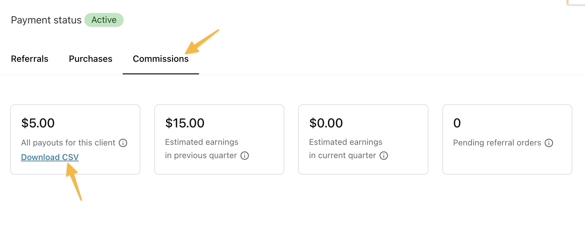The image size is (585, 225).
Task: Click the $0.00 earnings amount
Action: pyautogui.click(x=326, y=123)
